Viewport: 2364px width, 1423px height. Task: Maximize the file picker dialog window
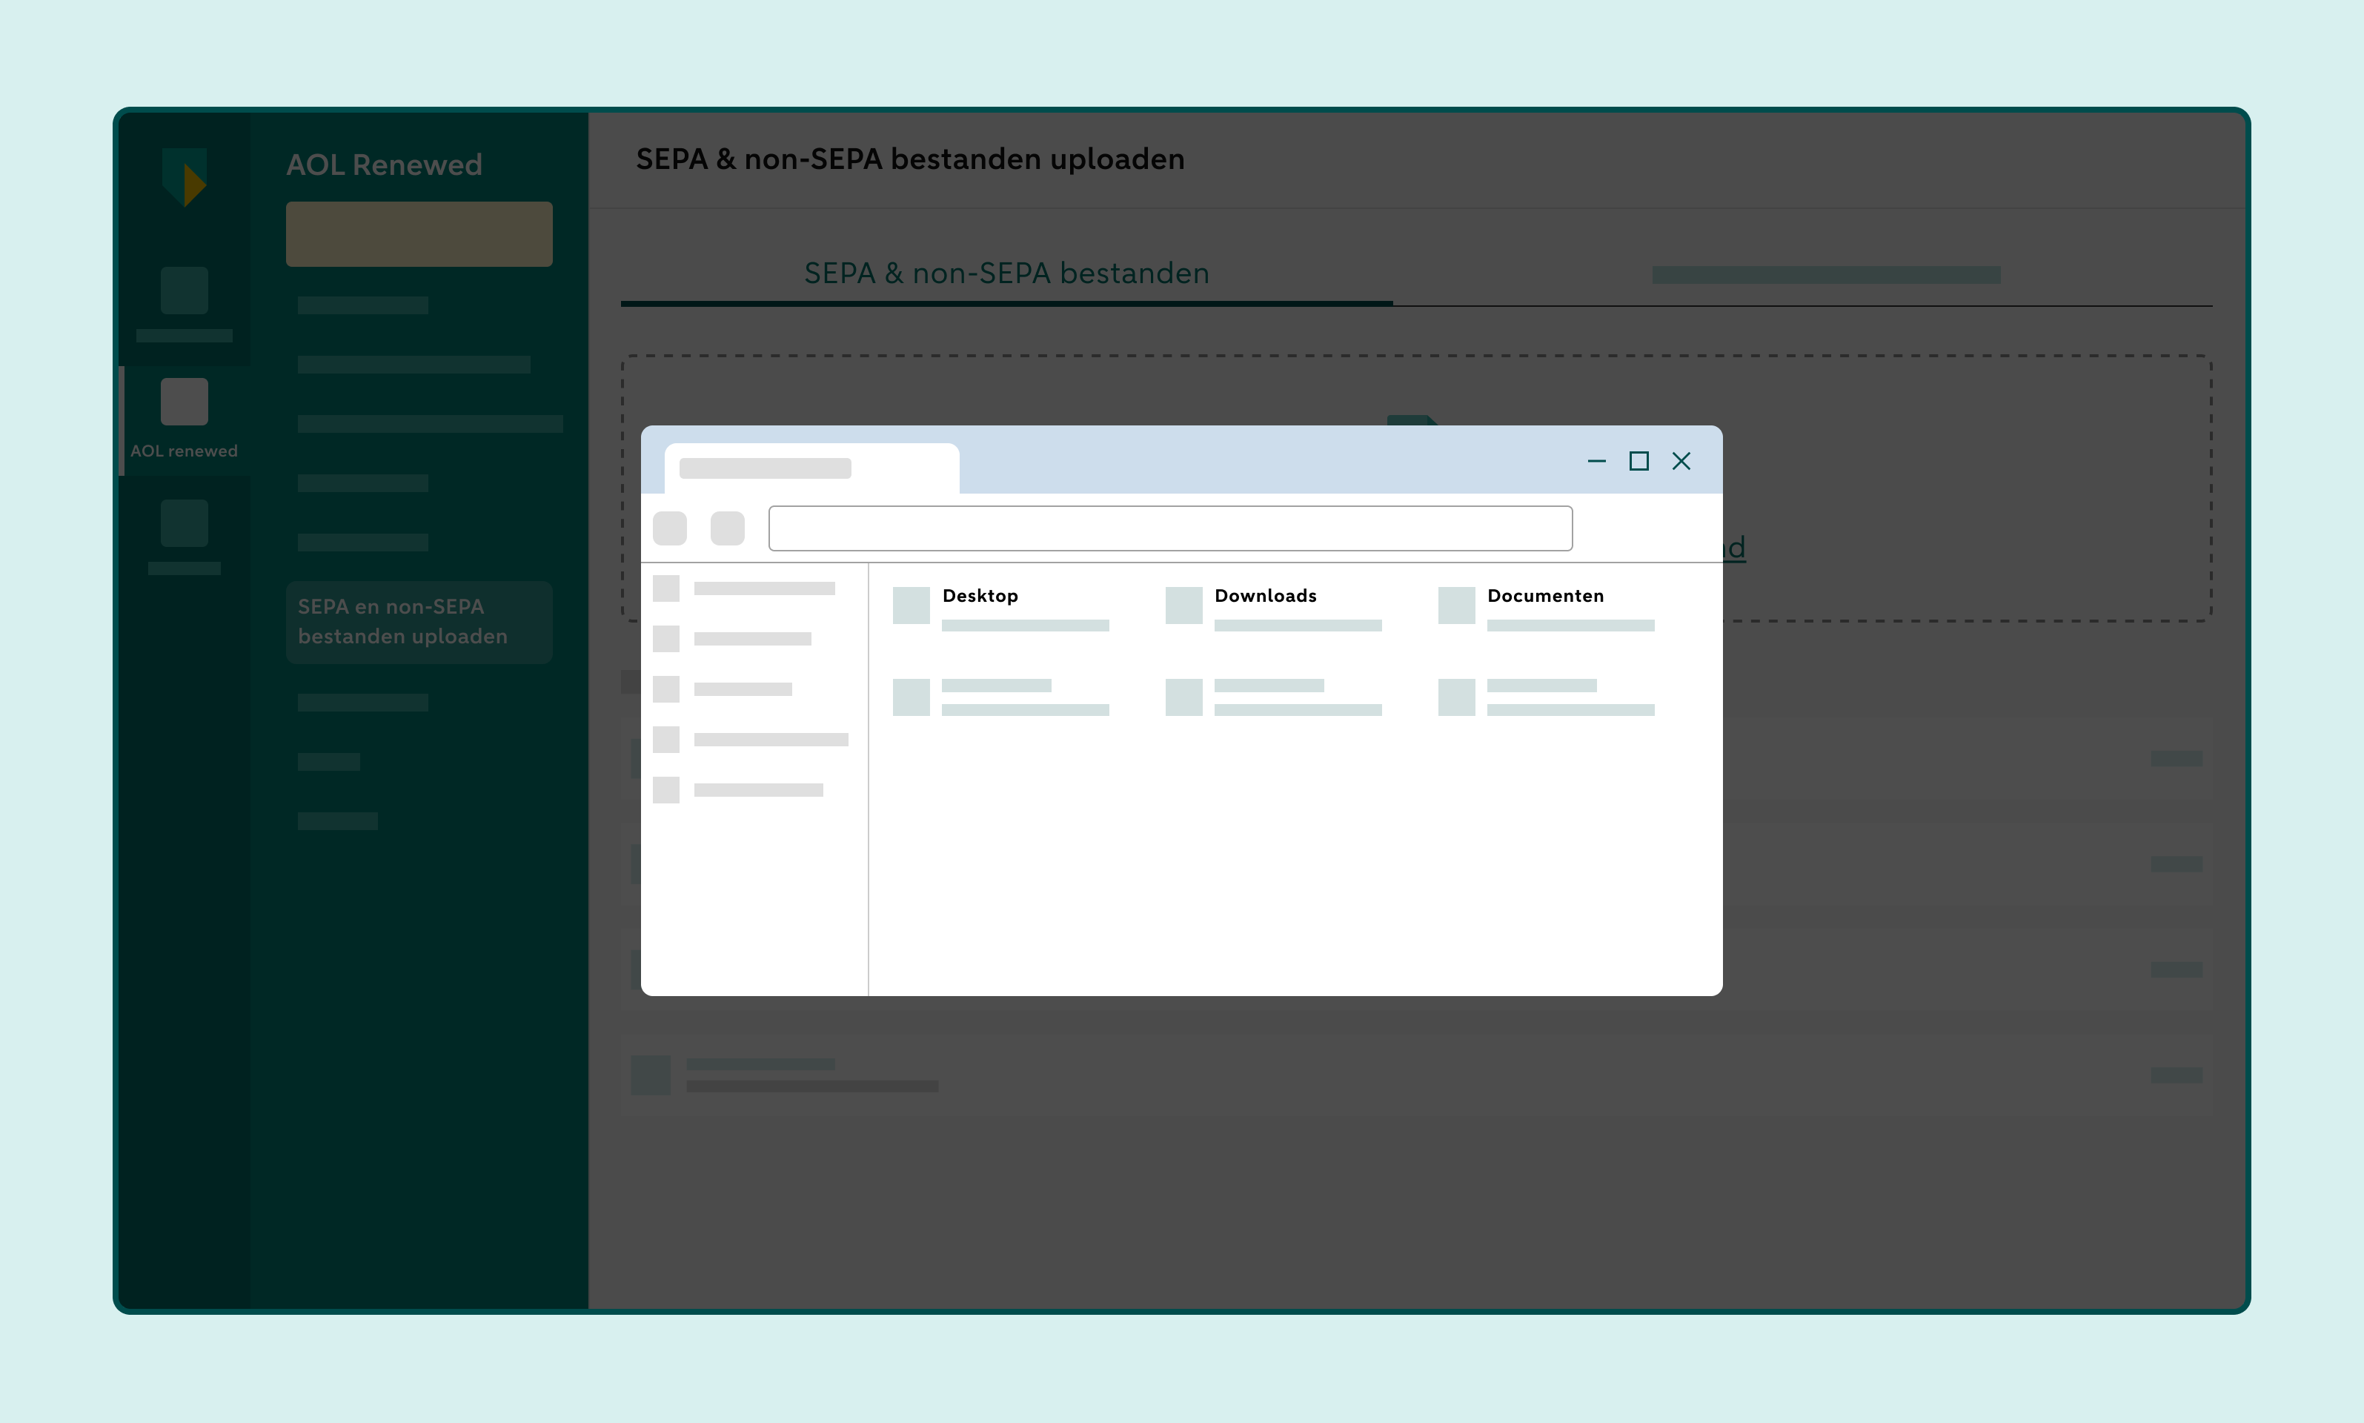click(1639, 461)
